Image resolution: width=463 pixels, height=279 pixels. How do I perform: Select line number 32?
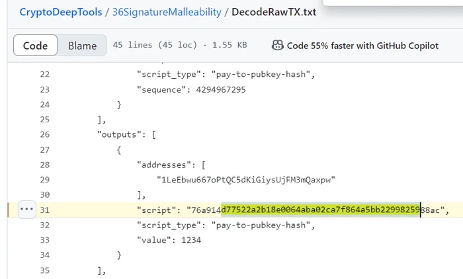45,225
